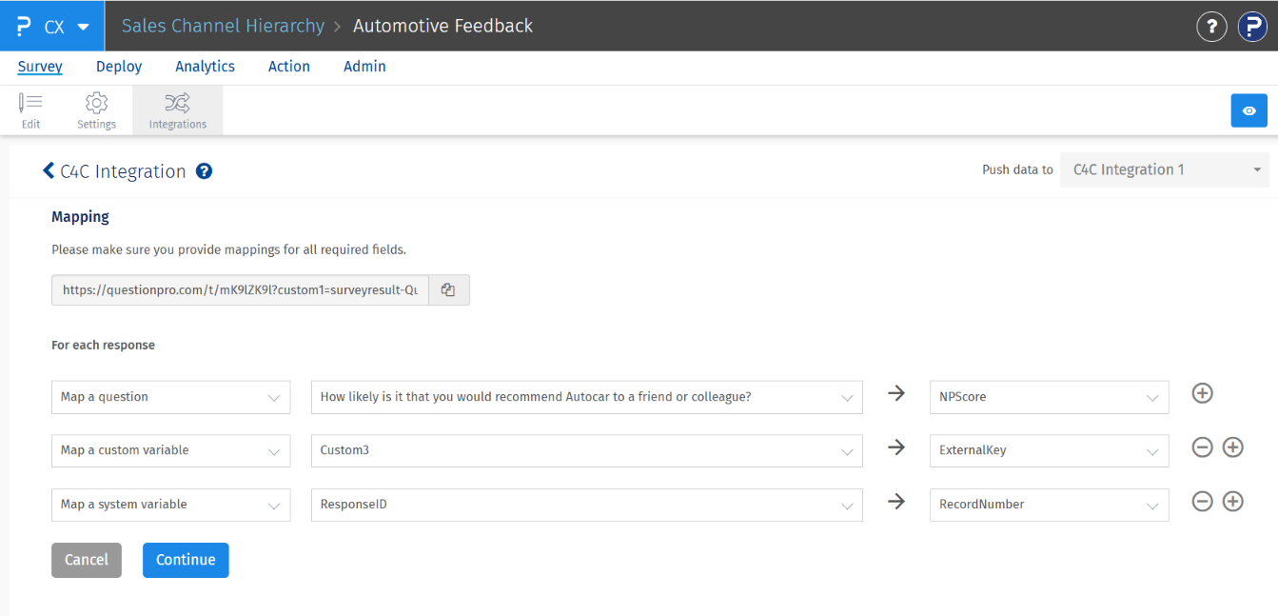
Task: Open help next to C4C Integration title
Action: (204, 171)
